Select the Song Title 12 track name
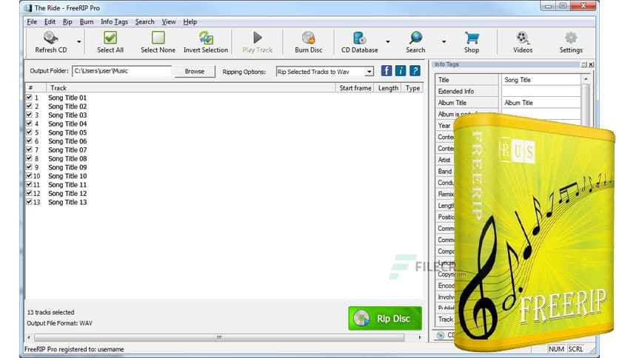The height and width of the screenshot is (358, 619). coord(67,193)
